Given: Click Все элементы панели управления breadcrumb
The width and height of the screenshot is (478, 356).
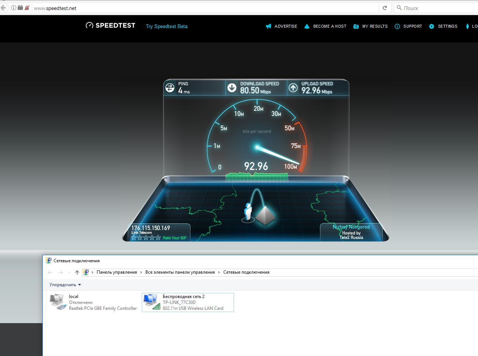Looking at the screenshot, I should tap(180, 272).
